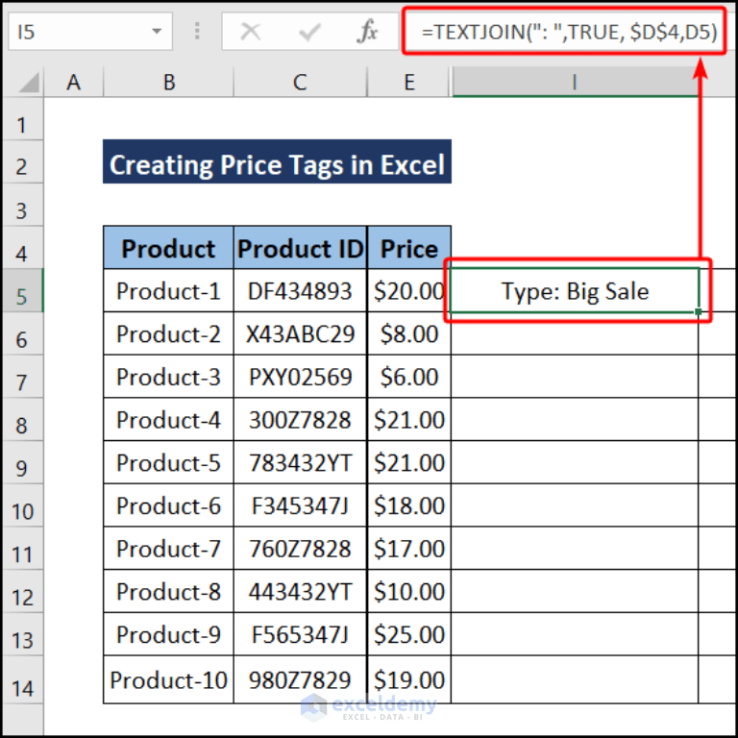738x738 pixels.
Task: Click into the TEXTJOIN formula bar
Action: (564, 32)
